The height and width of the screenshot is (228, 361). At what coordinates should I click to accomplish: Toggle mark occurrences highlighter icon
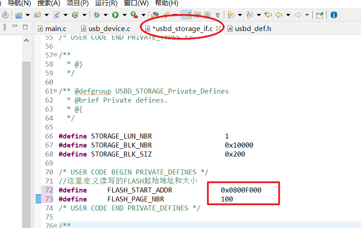coord(187,15)
